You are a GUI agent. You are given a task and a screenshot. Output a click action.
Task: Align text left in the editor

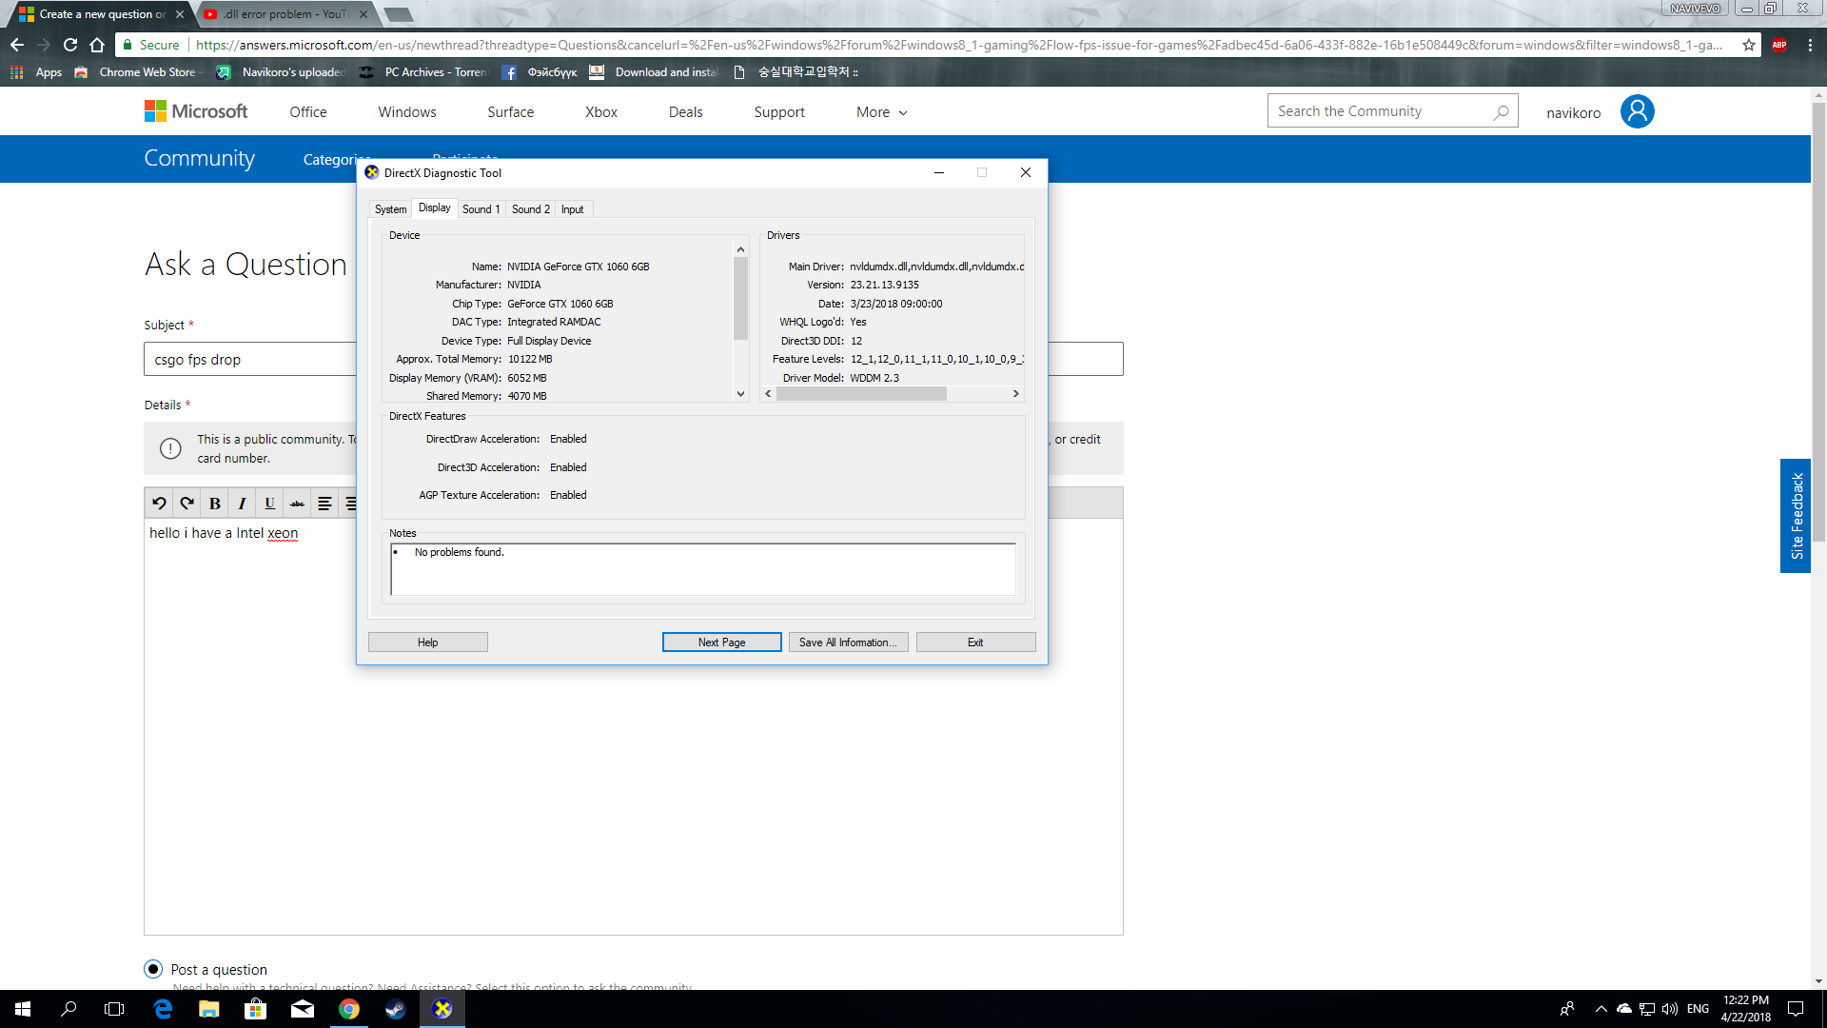click(324, 504)
